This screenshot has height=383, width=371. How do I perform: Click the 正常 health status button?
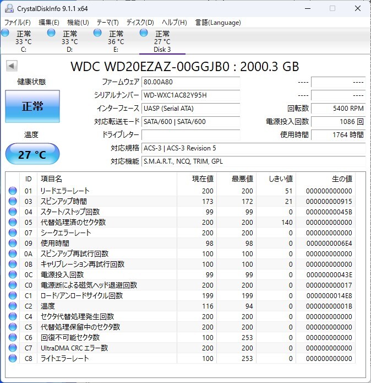(x=32, y=106)
